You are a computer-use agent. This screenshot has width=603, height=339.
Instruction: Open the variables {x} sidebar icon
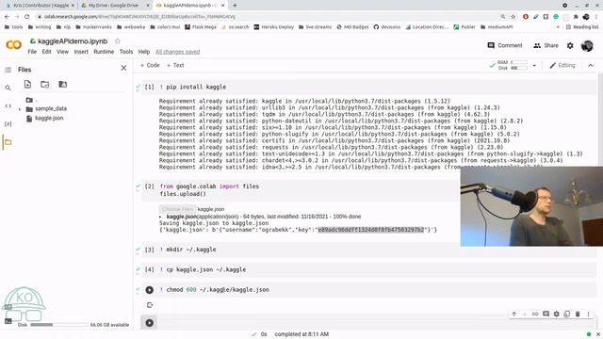tap(8, 123)
